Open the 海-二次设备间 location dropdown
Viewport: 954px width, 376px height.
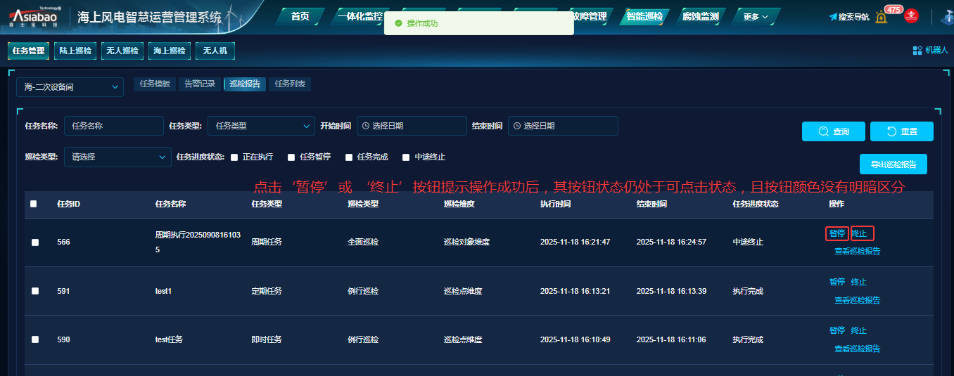pyautogui.click(x=70, y=87)
